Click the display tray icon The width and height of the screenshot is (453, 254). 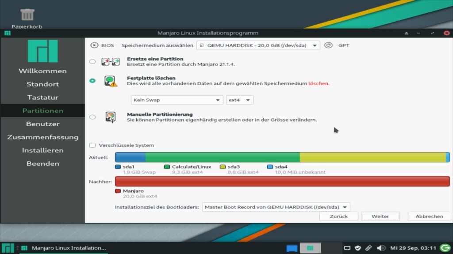tap(347, 248)
